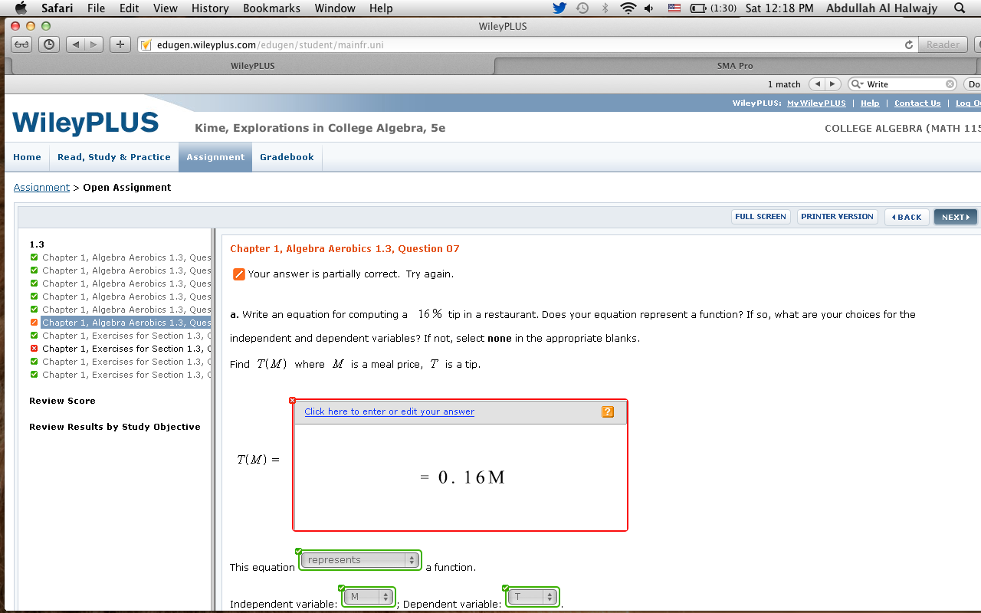Click the Safari Reader button
The width and height of the screenshot is (981, 613).
943,44
